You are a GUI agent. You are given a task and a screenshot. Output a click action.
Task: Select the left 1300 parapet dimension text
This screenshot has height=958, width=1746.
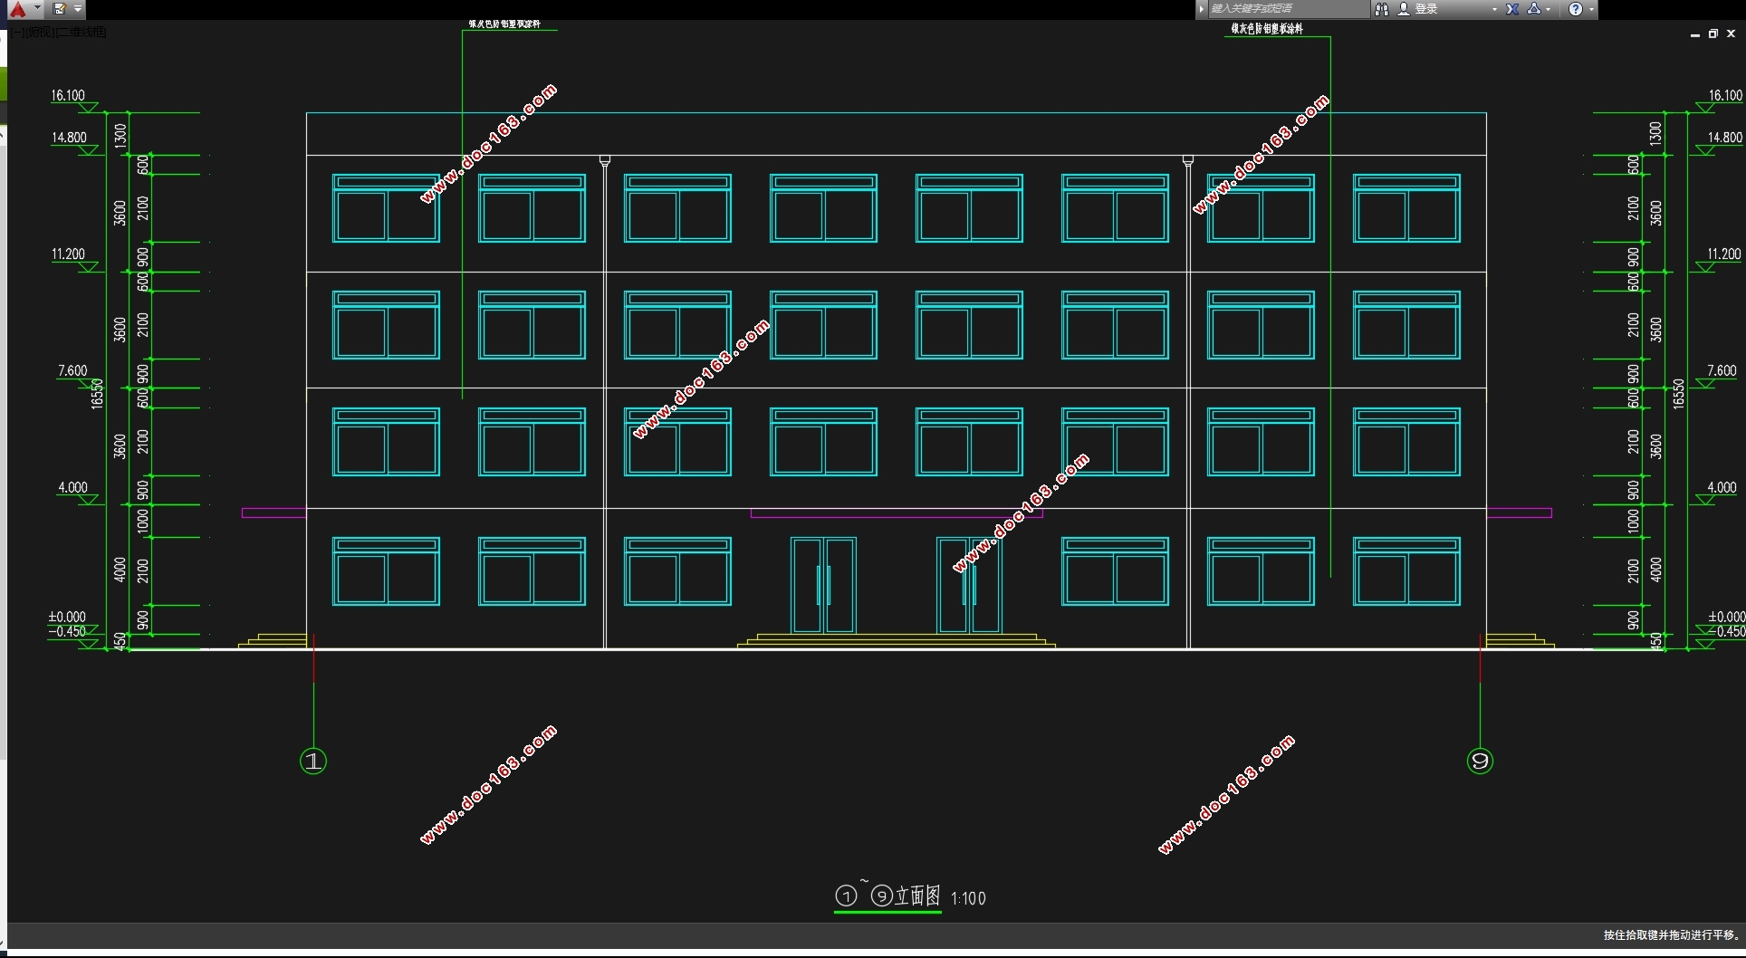point(120,135)
